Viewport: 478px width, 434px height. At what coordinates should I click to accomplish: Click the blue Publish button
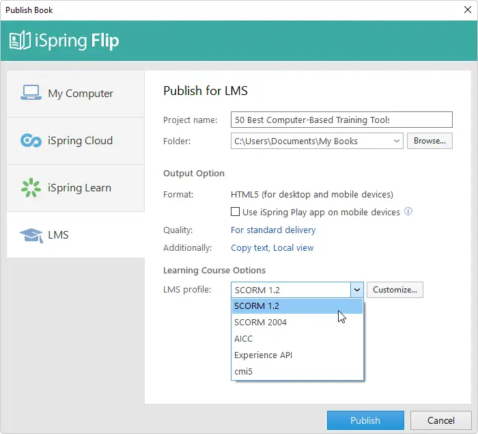(x=365, y=420)
